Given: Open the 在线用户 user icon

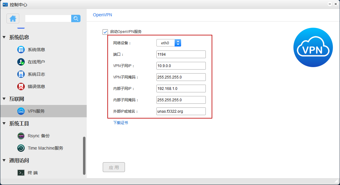Looking at the screenshot, I should 21,62.
